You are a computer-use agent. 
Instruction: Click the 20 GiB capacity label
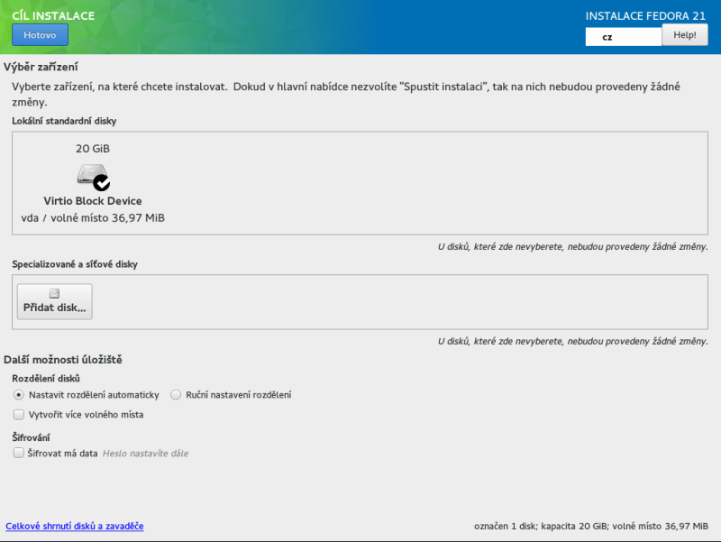coord(93,149)
